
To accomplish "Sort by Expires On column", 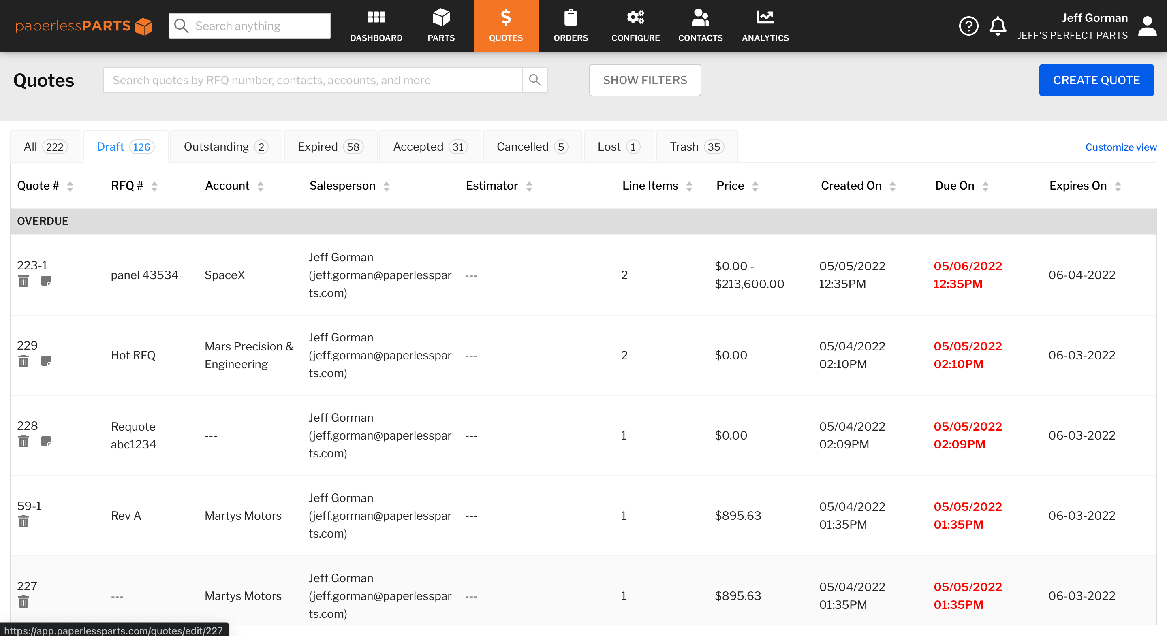I will point(1119,186).
